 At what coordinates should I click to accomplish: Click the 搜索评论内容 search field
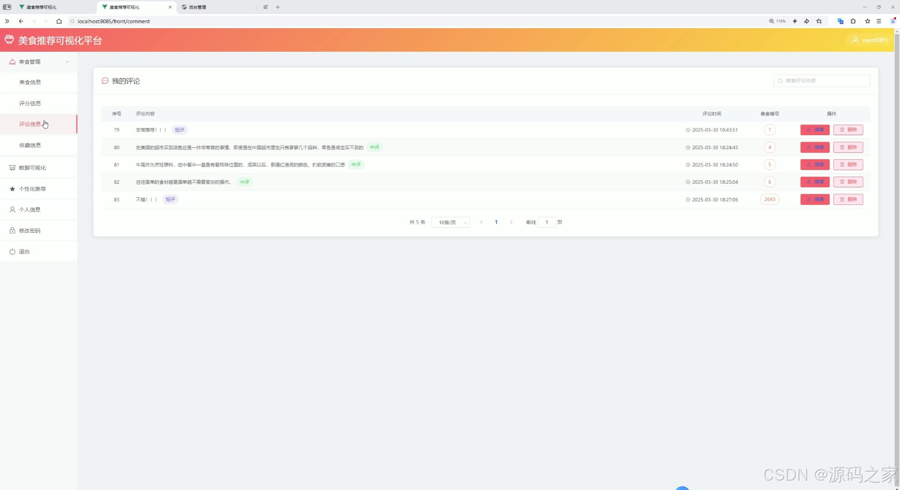(822, 81)
